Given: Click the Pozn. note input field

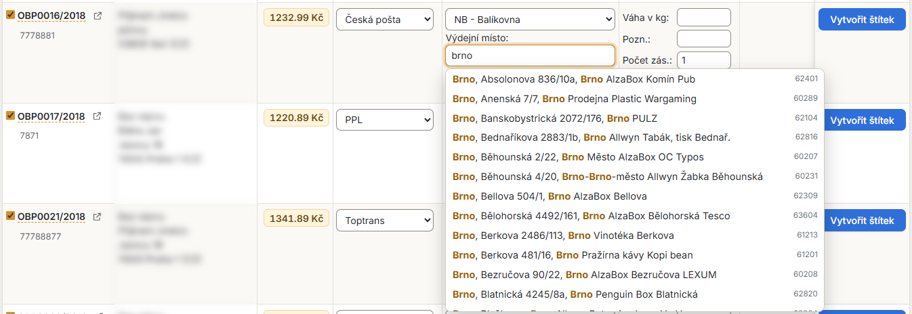Looking at the screenshot, I should click(704, 39).
